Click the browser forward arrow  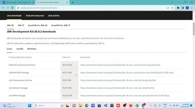coord(8,8)
